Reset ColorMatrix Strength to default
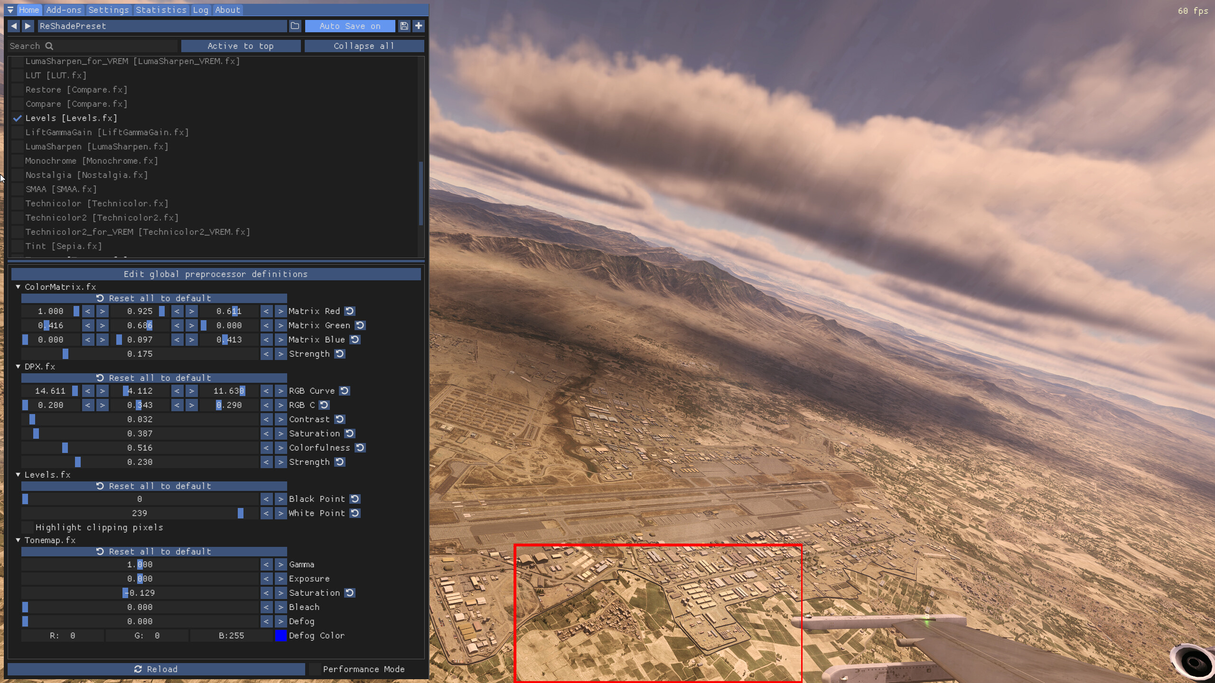Screen dimensions: 1215x683 click(340, 354)
